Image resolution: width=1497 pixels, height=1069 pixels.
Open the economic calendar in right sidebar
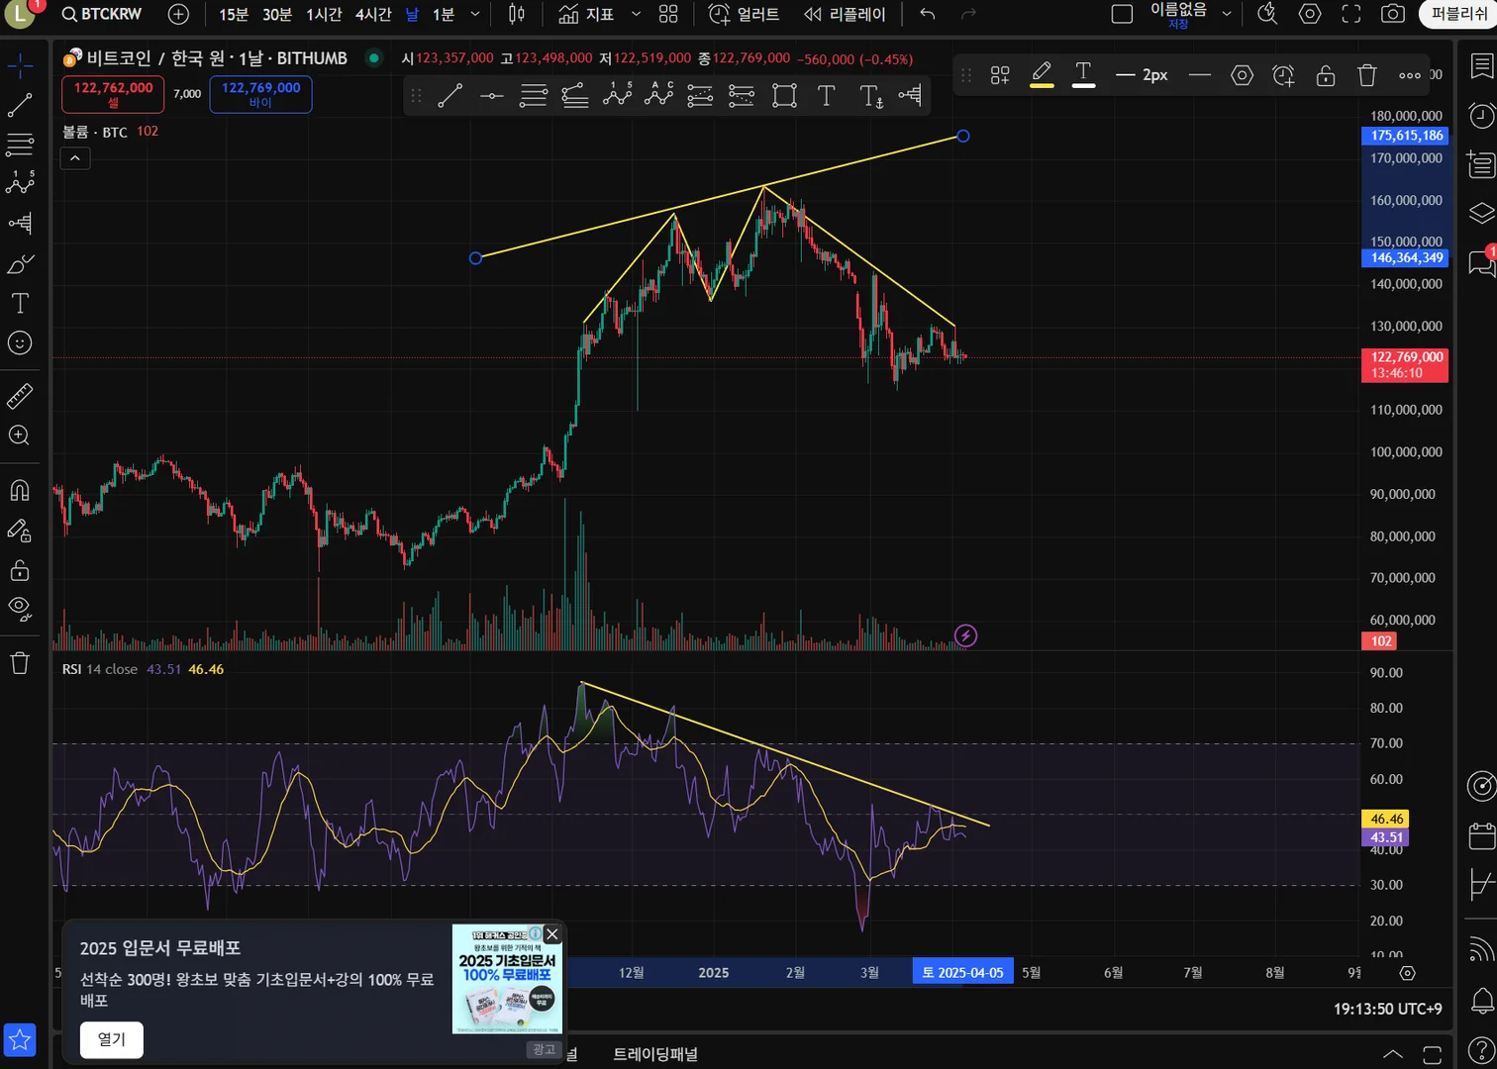point(1481,836)
